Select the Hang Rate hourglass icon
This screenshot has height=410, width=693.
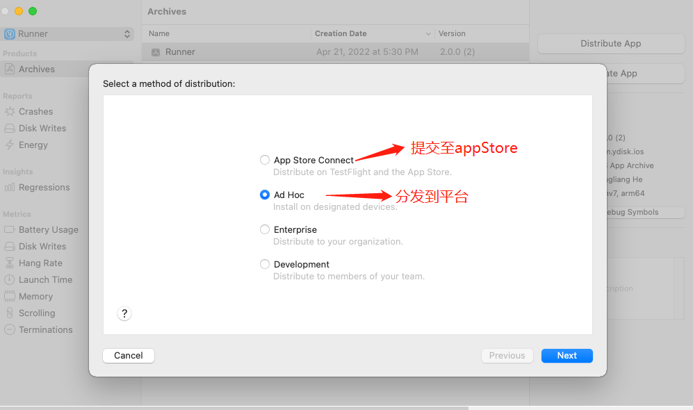[10, 263]
